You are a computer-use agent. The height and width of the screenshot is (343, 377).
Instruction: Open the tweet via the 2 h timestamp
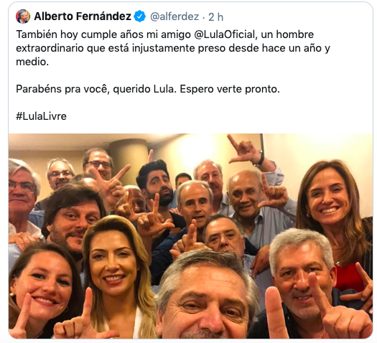click(x=215, y=17)
